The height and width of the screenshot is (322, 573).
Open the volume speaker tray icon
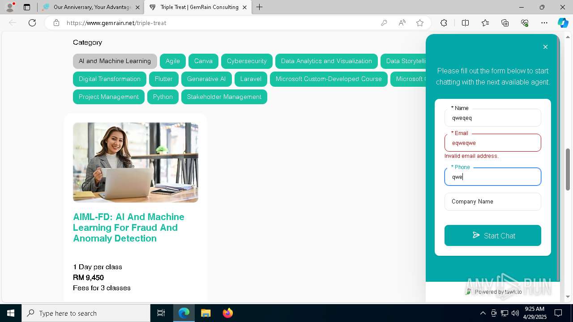[515, 313]
